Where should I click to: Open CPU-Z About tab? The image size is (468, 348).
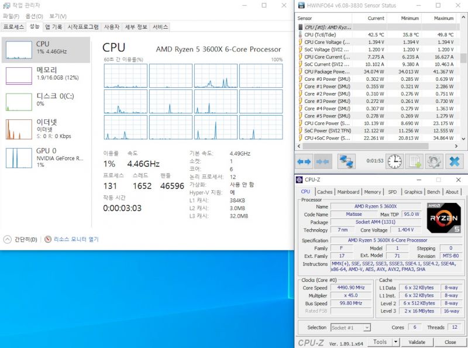(x=452, y=192)
